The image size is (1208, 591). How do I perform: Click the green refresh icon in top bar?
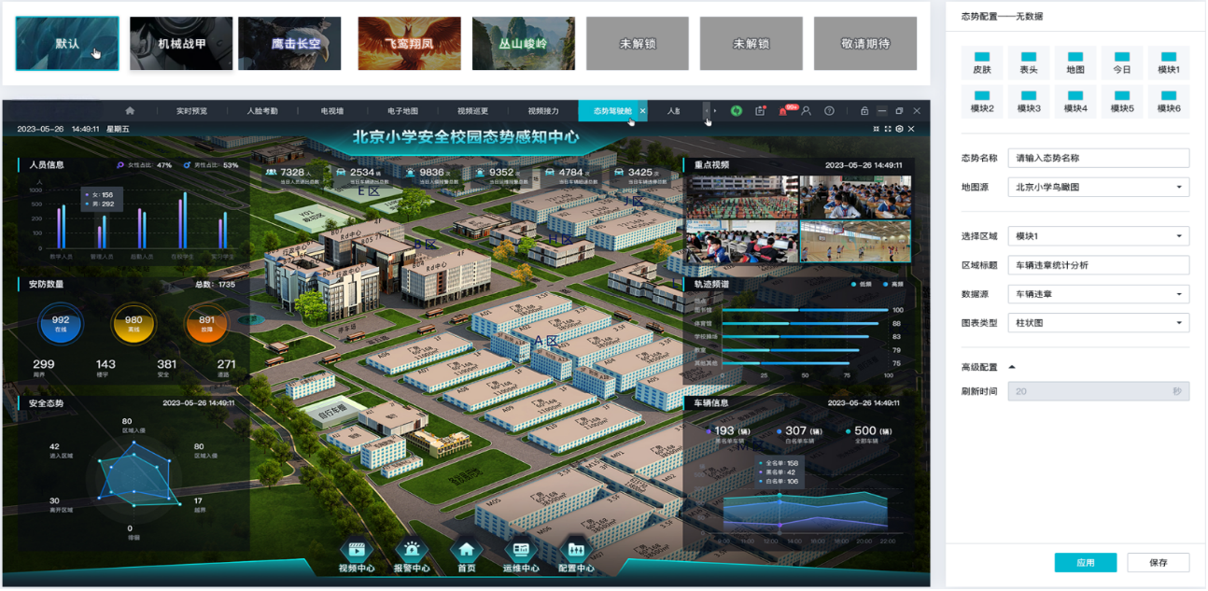736,111
